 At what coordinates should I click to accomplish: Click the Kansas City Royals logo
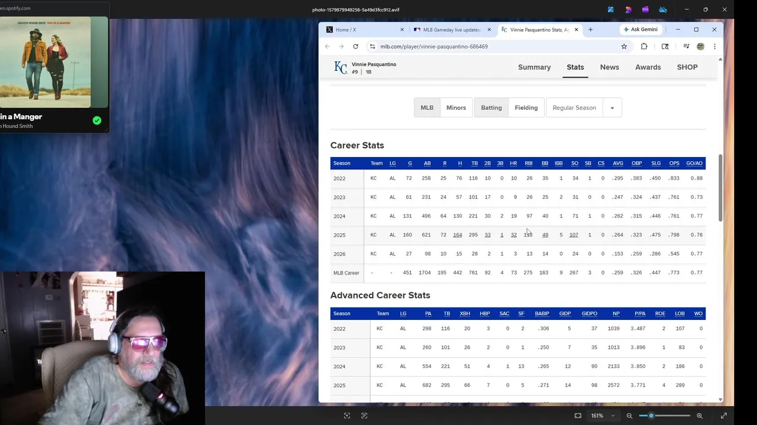tap(341, 67)
